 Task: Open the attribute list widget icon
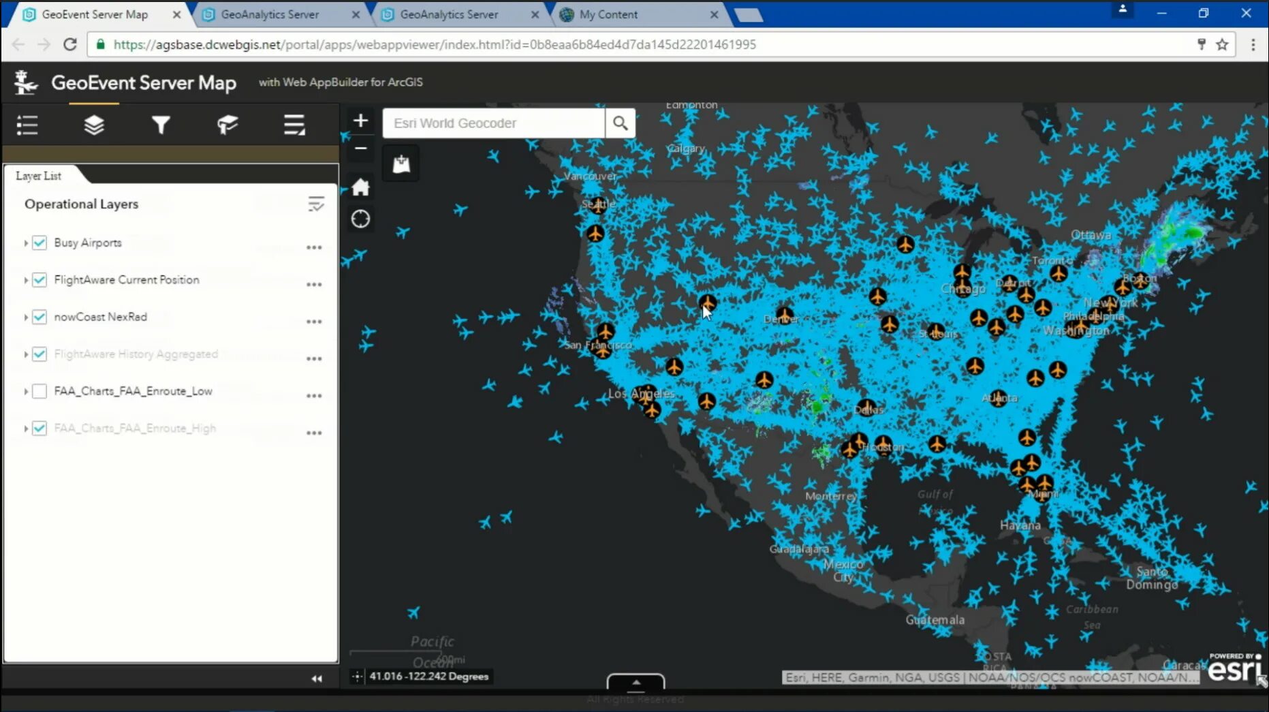click(x=294, y=125)
